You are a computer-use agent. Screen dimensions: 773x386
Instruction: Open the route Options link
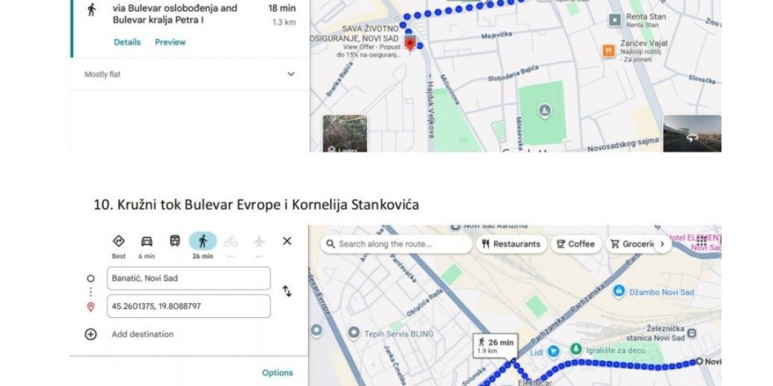point(278,372)
